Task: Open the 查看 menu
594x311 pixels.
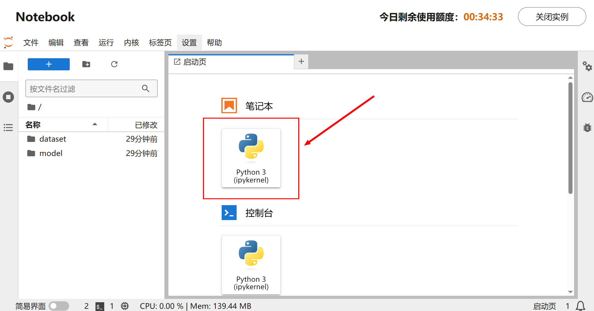Action: pos(81,43)
